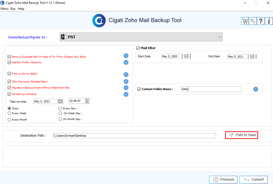273x184 pixels.
Task: Show info for Free up Server Space
Action: click(126, 75)
